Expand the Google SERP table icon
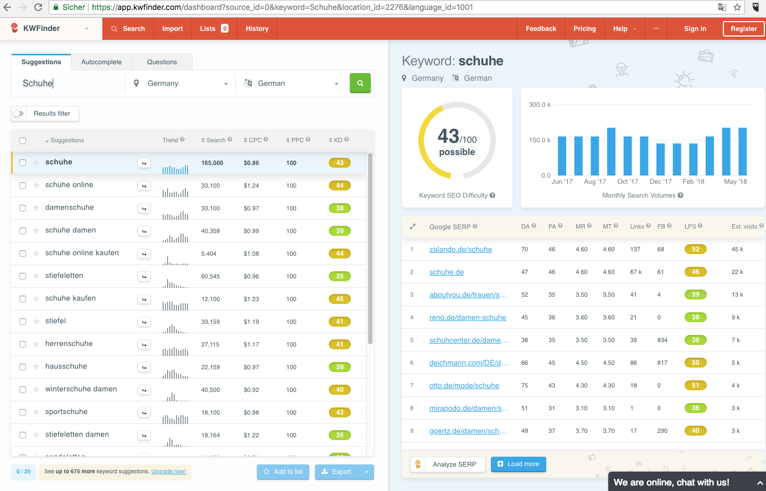Viewport: 766px width, 491px height. tap(412, 226)
